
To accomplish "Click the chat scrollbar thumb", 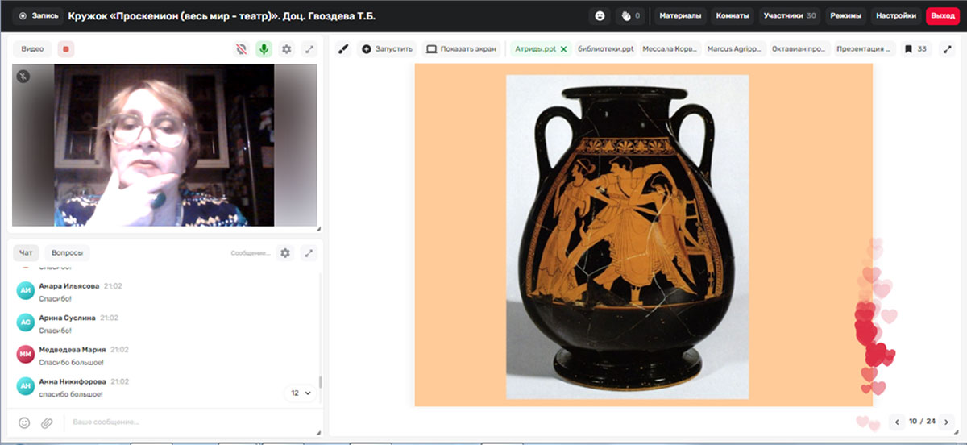I will (x=321, y=383).
